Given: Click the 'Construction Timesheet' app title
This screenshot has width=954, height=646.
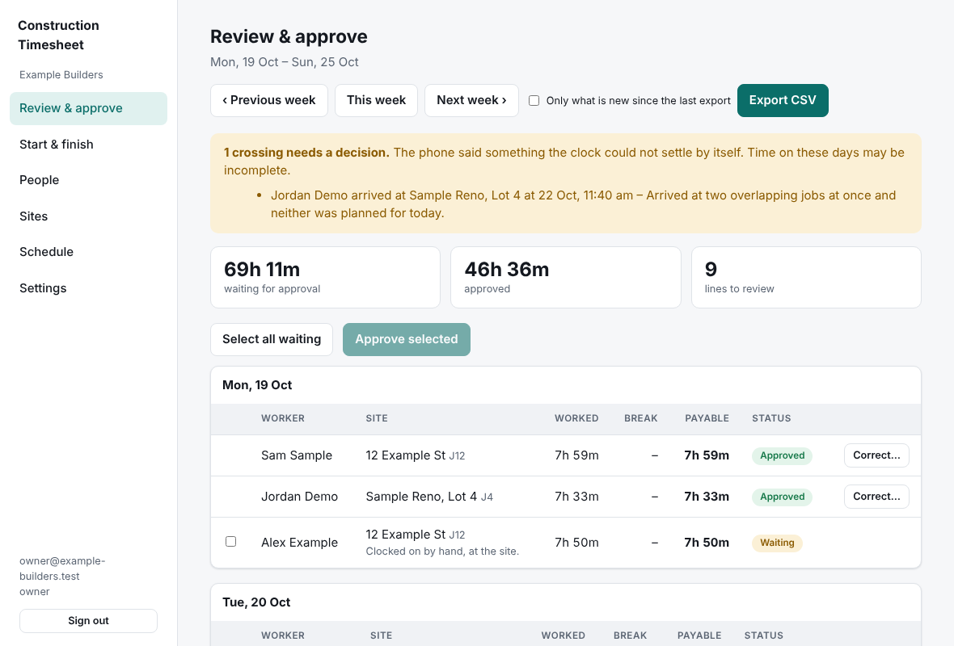Looking at the screenshot, I should click(58, 36).
